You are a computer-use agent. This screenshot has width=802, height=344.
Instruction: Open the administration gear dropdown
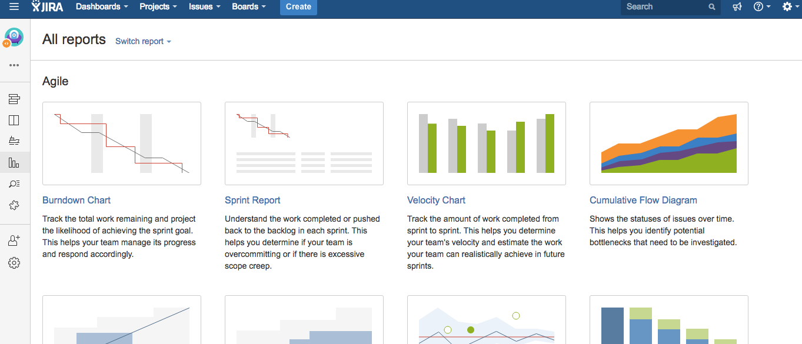791,7
